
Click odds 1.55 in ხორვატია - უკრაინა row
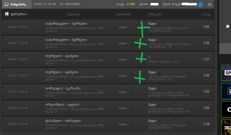(206, 91)
